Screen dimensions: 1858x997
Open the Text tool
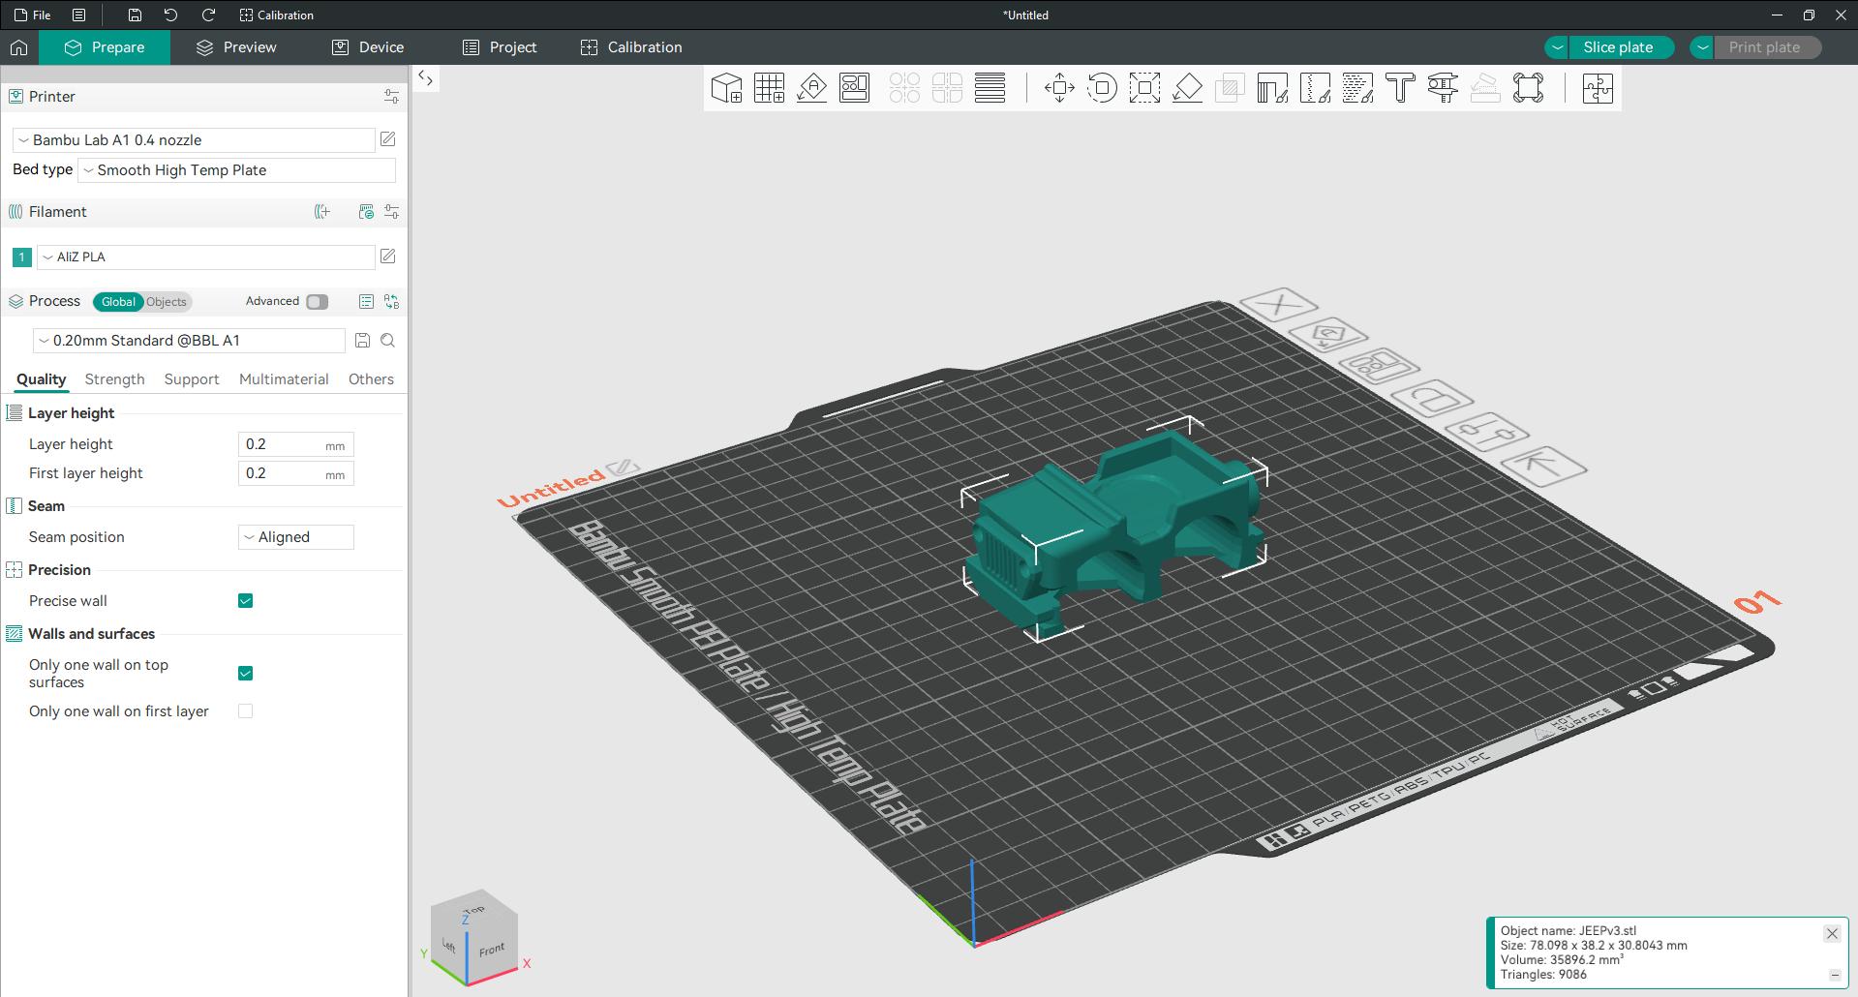click(1400, 87)
